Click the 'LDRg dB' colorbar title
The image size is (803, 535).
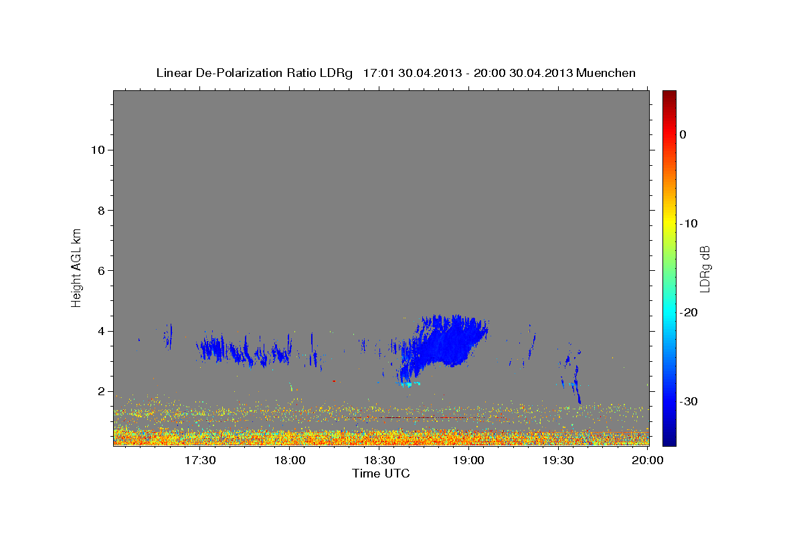pos(705,268)
